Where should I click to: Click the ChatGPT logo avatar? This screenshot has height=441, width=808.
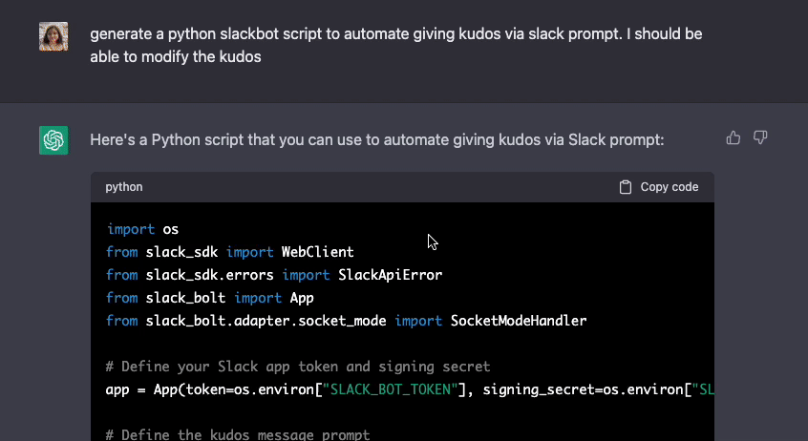[x=53, y=140]
